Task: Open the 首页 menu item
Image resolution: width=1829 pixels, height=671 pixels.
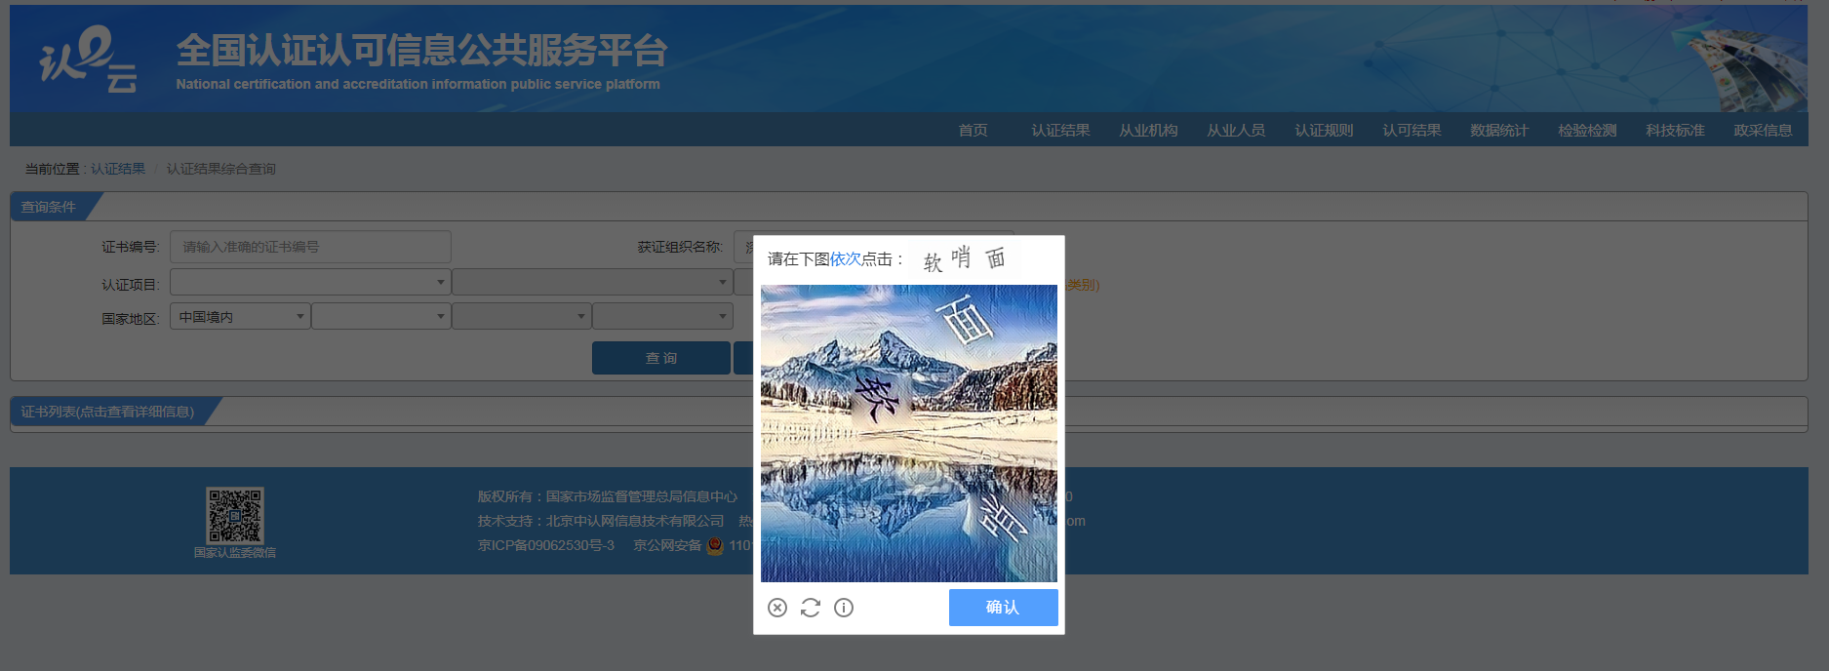Action: point(973,130)
